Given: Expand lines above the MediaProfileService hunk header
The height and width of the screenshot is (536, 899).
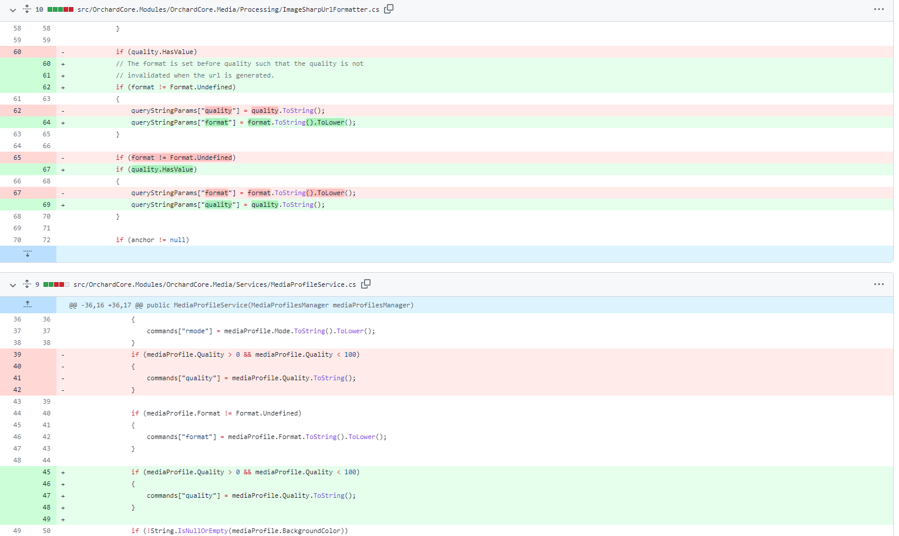Looking at the screenshot, I should [x=28, y=304].
